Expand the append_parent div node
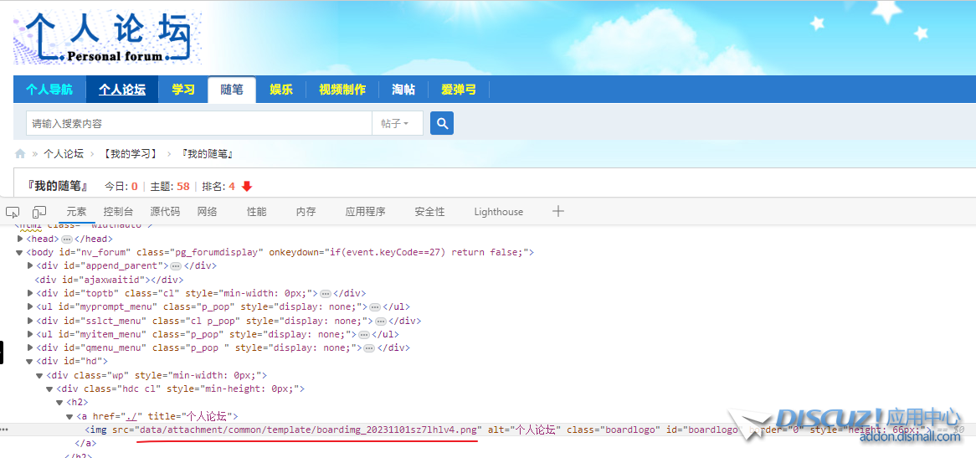Image resolution: width=976 pixels, height=458 pixels. [x=31, y=265]
